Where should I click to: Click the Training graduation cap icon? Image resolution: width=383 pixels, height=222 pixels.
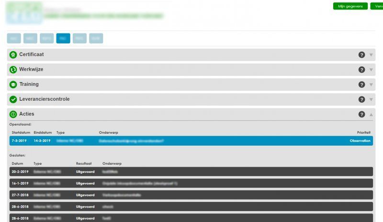tap(13, 85)
